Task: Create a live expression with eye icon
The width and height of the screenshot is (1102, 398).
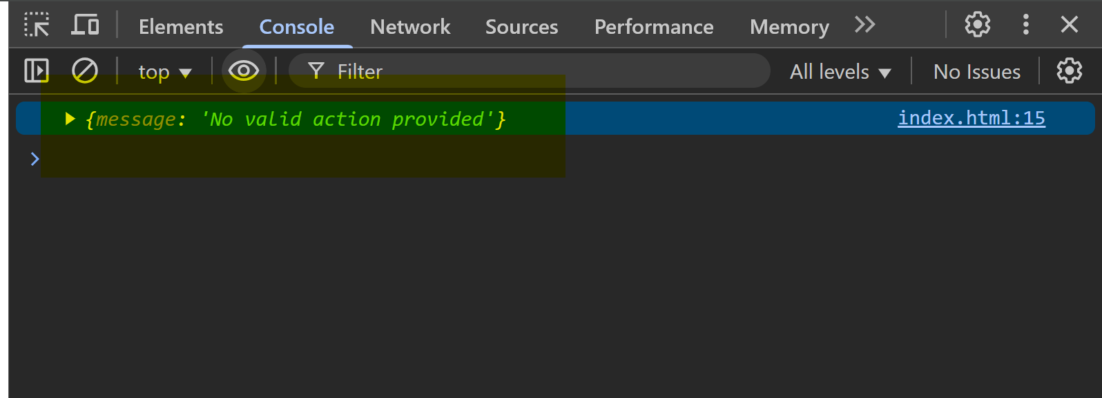Action: (x=243, y=70)
